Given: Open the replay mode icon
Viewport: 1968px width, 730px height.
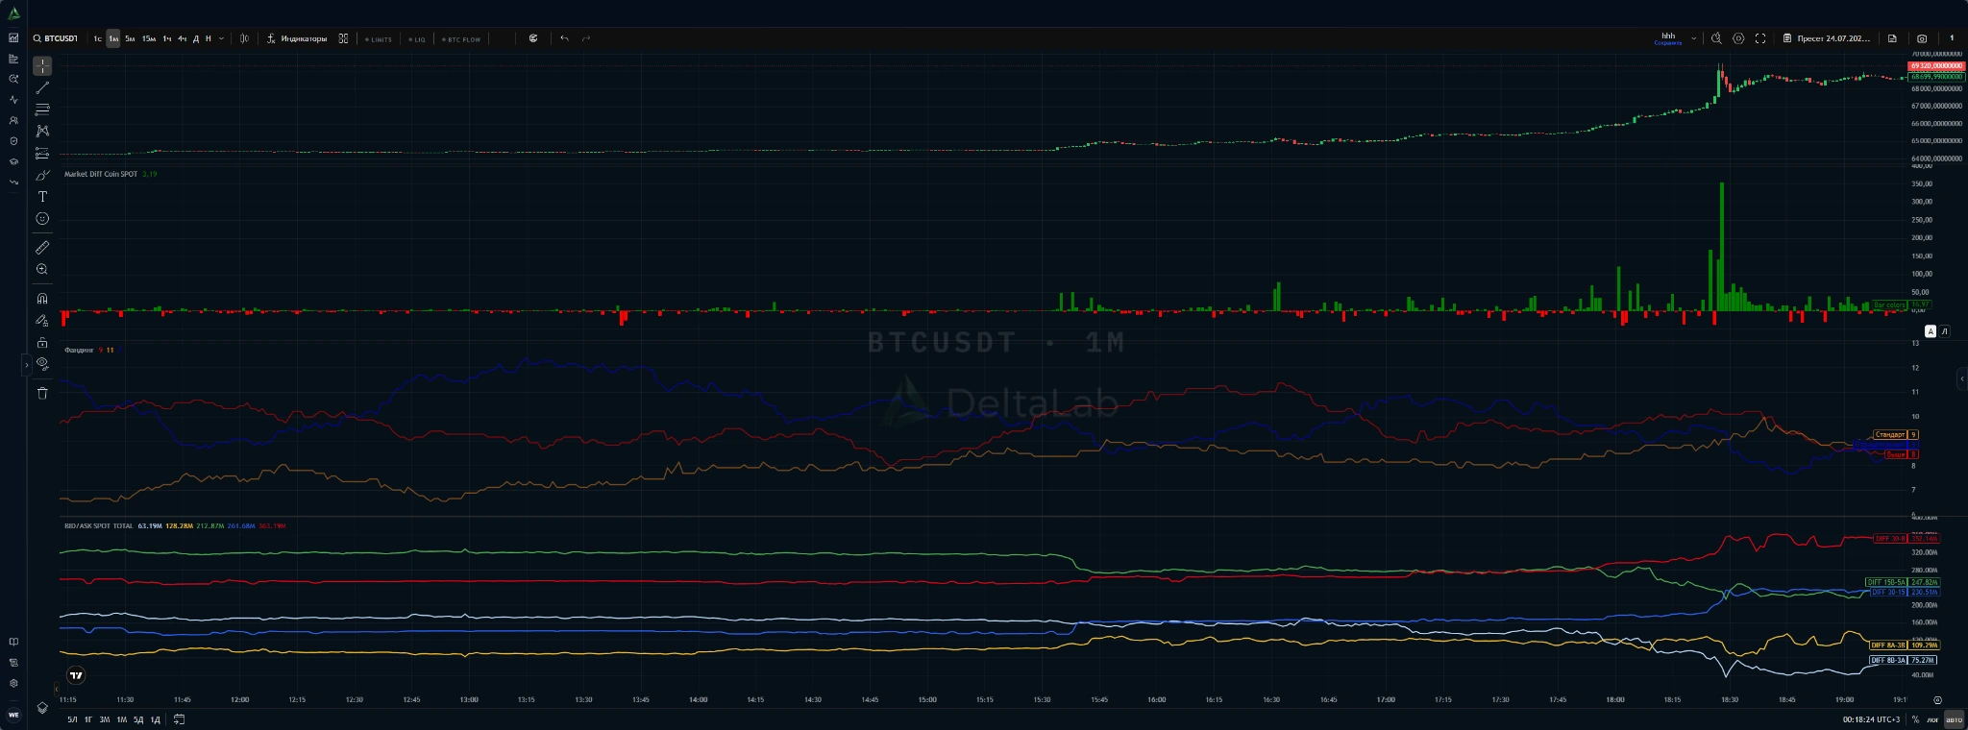Looking at the screenshot, I should pos(533,38).
